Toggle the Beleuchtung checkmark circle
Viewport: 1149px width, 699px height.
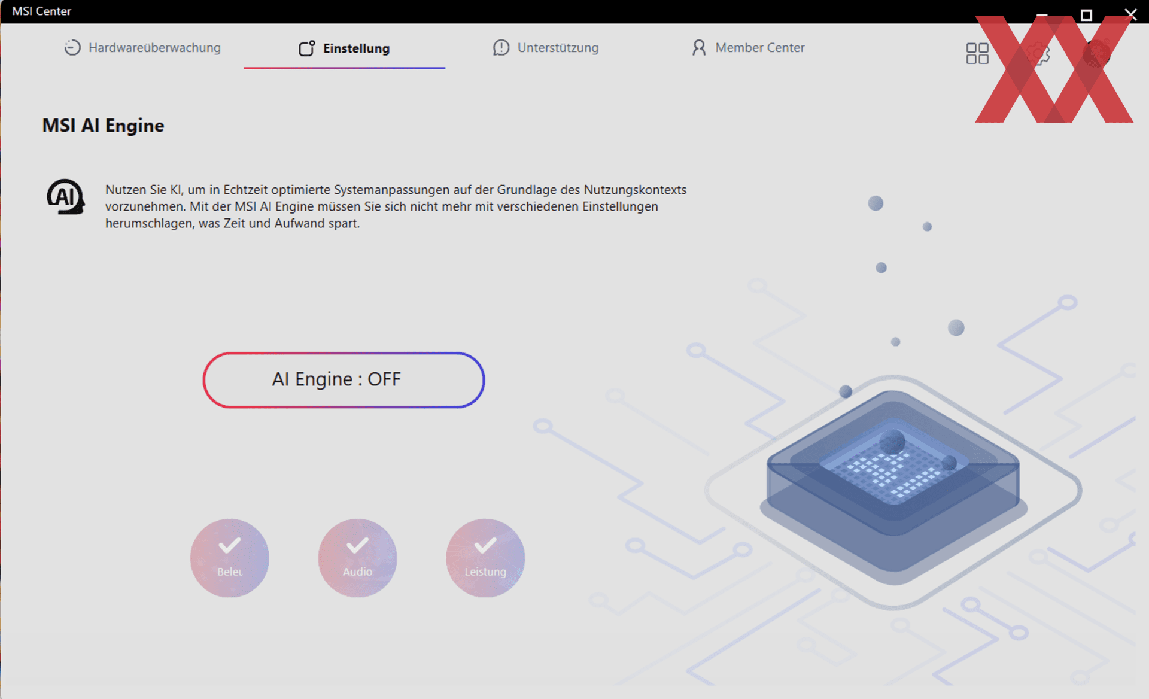click(230, 558)
